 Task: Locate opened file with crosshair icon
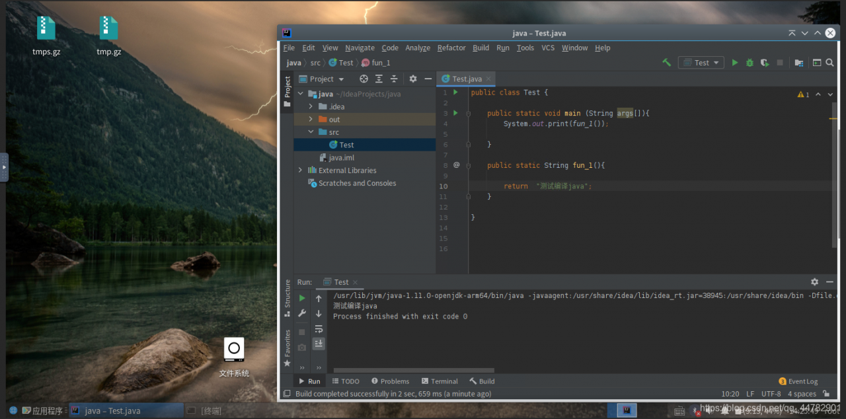364,79
